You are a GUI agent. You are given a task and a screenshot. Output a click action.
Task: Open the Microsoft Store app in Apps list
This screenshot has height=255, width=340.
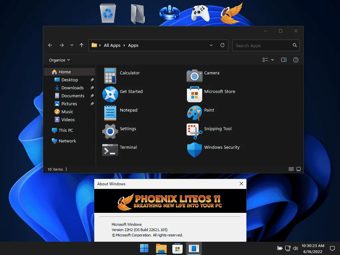(x=195, y=94)
